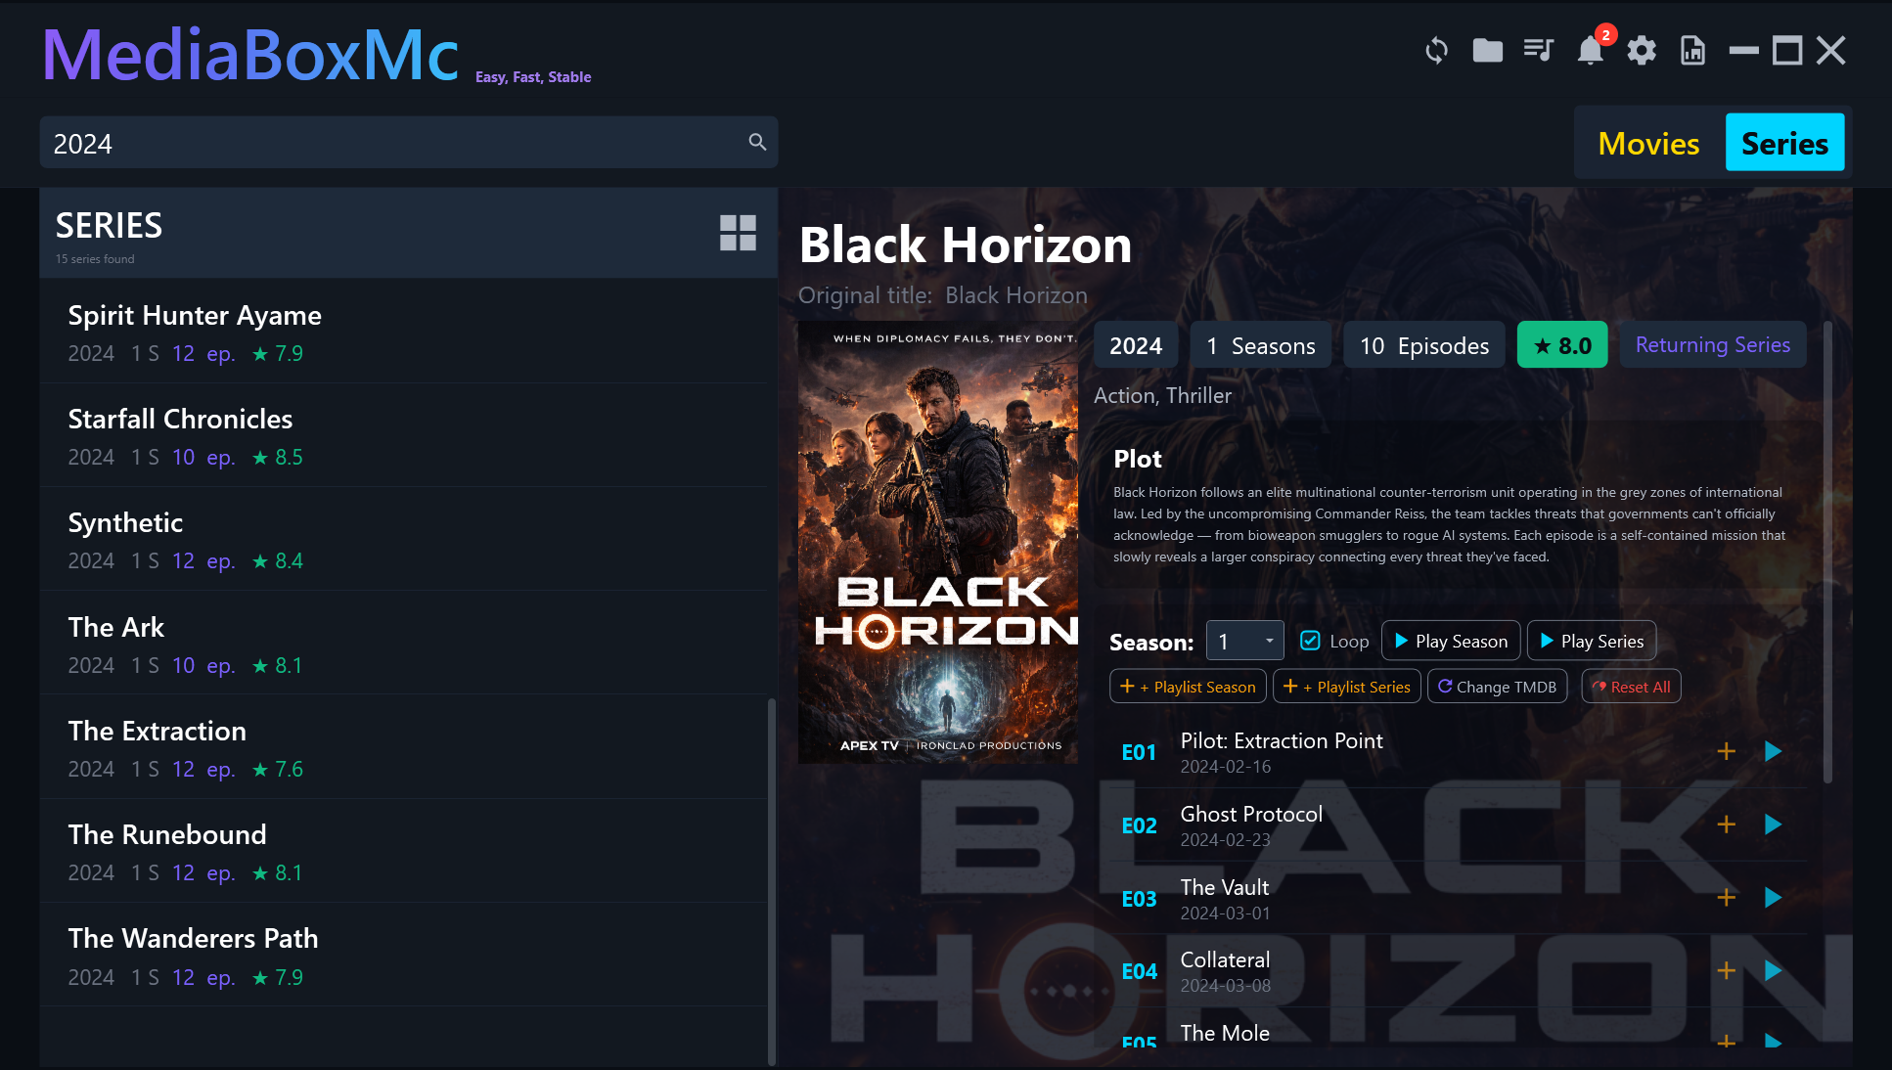This screenshot has width=1892, height=1070.
Task: Click the Play Season button
Action: click(1451, 641)
